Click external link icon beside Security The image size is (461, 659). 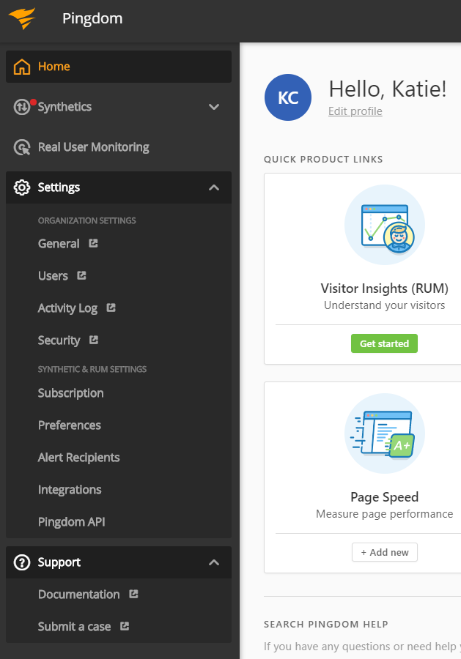click(94, 340)
